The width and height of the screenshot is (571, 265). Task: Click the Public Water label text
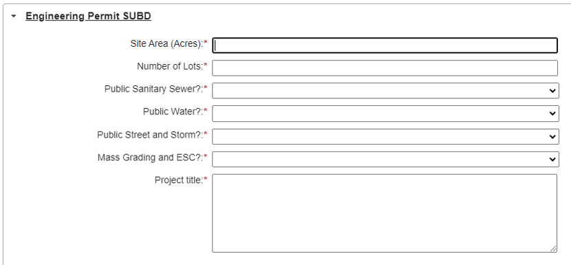pos(173,112)
